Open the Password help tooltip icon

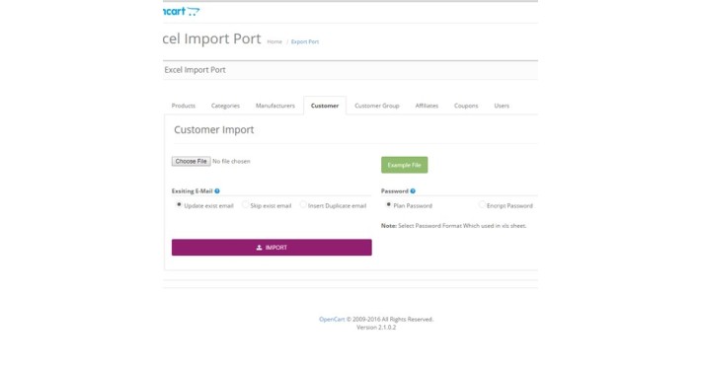[413, 190]
